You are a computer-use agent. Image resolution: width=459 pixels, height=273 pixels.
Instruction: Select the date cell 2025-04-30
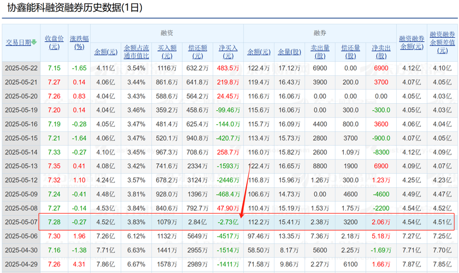(21, 250)
